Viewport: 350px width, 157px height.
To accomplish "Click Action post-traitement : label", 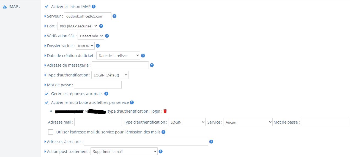I will (x=68, y=152).
